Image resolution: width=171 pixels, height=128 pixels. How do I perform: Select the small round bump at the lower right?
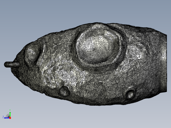130,94
